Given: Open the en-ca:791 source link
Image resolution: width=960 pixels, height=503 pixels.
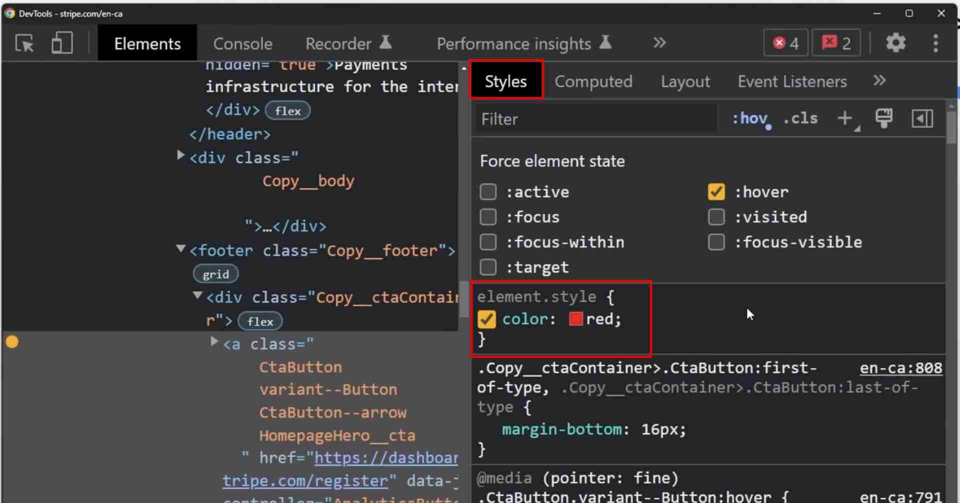Looking at the screenshot, I should coord(901,497).
